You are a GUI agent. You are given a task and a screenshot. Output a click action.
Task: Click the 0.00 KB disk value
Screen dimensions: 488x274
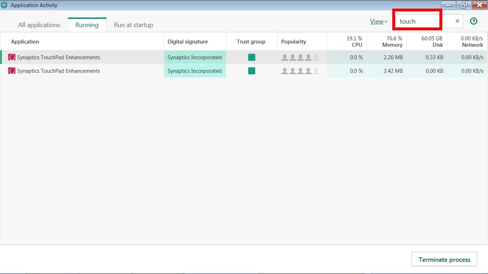pos(434,71)
